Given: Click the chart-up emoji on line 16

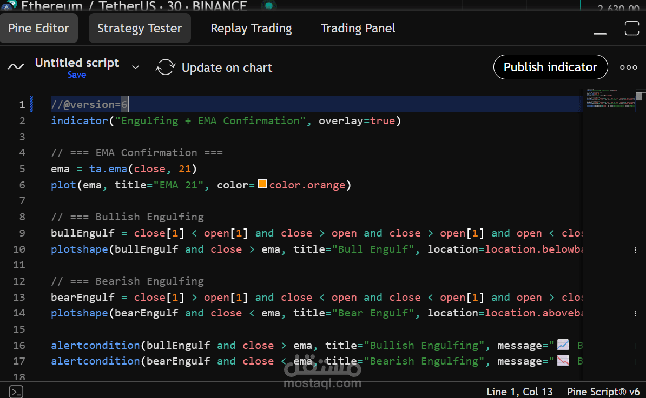Looking at the screenshot, I should pyautogui.click(x=563, y=345).
